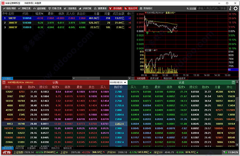240x156 pixels.
Task: Select strike price 2.952 A row
Action: 118,142
